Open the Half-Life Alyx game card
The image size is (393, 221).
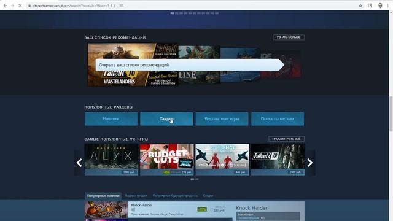[111, 160]
